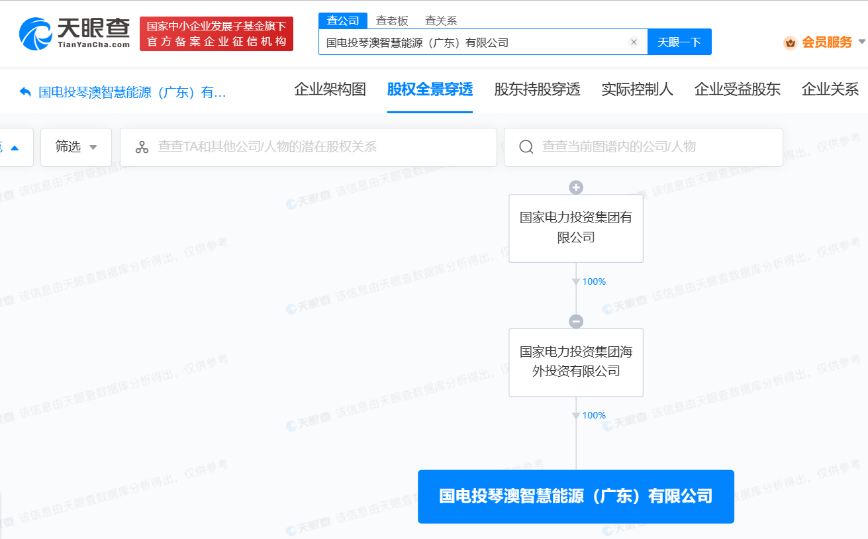Open the 实际控制人 view
The width and height of the screenshot is (868, 539).
pos(637,89)
